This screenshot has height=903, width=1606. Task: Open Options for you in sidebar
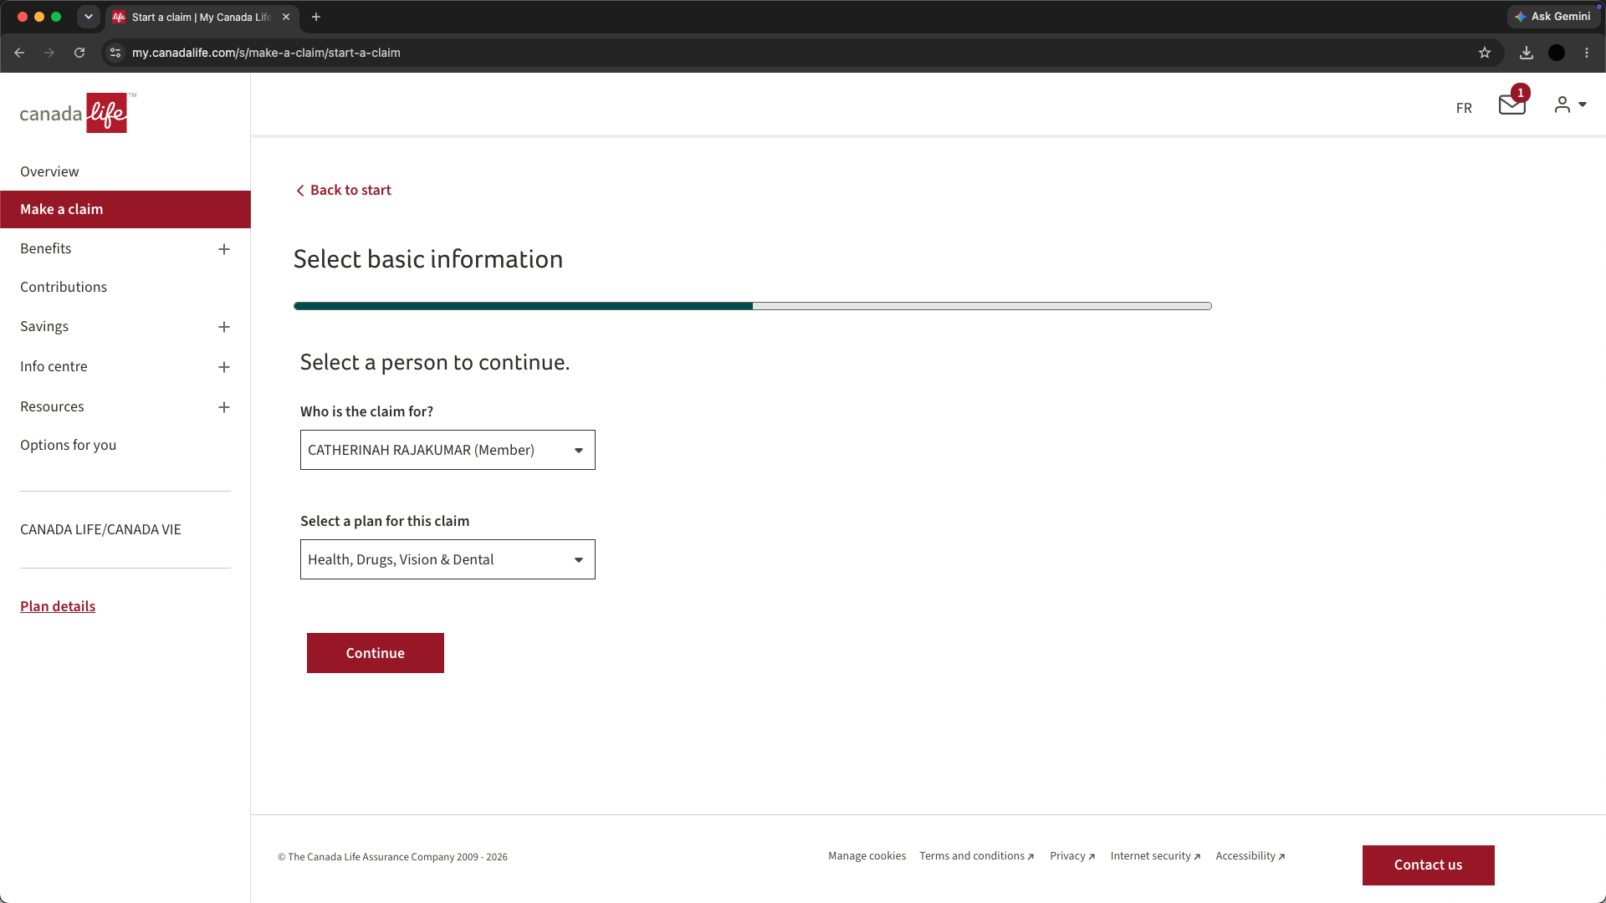pyautogui.click(x=68, y=445)
